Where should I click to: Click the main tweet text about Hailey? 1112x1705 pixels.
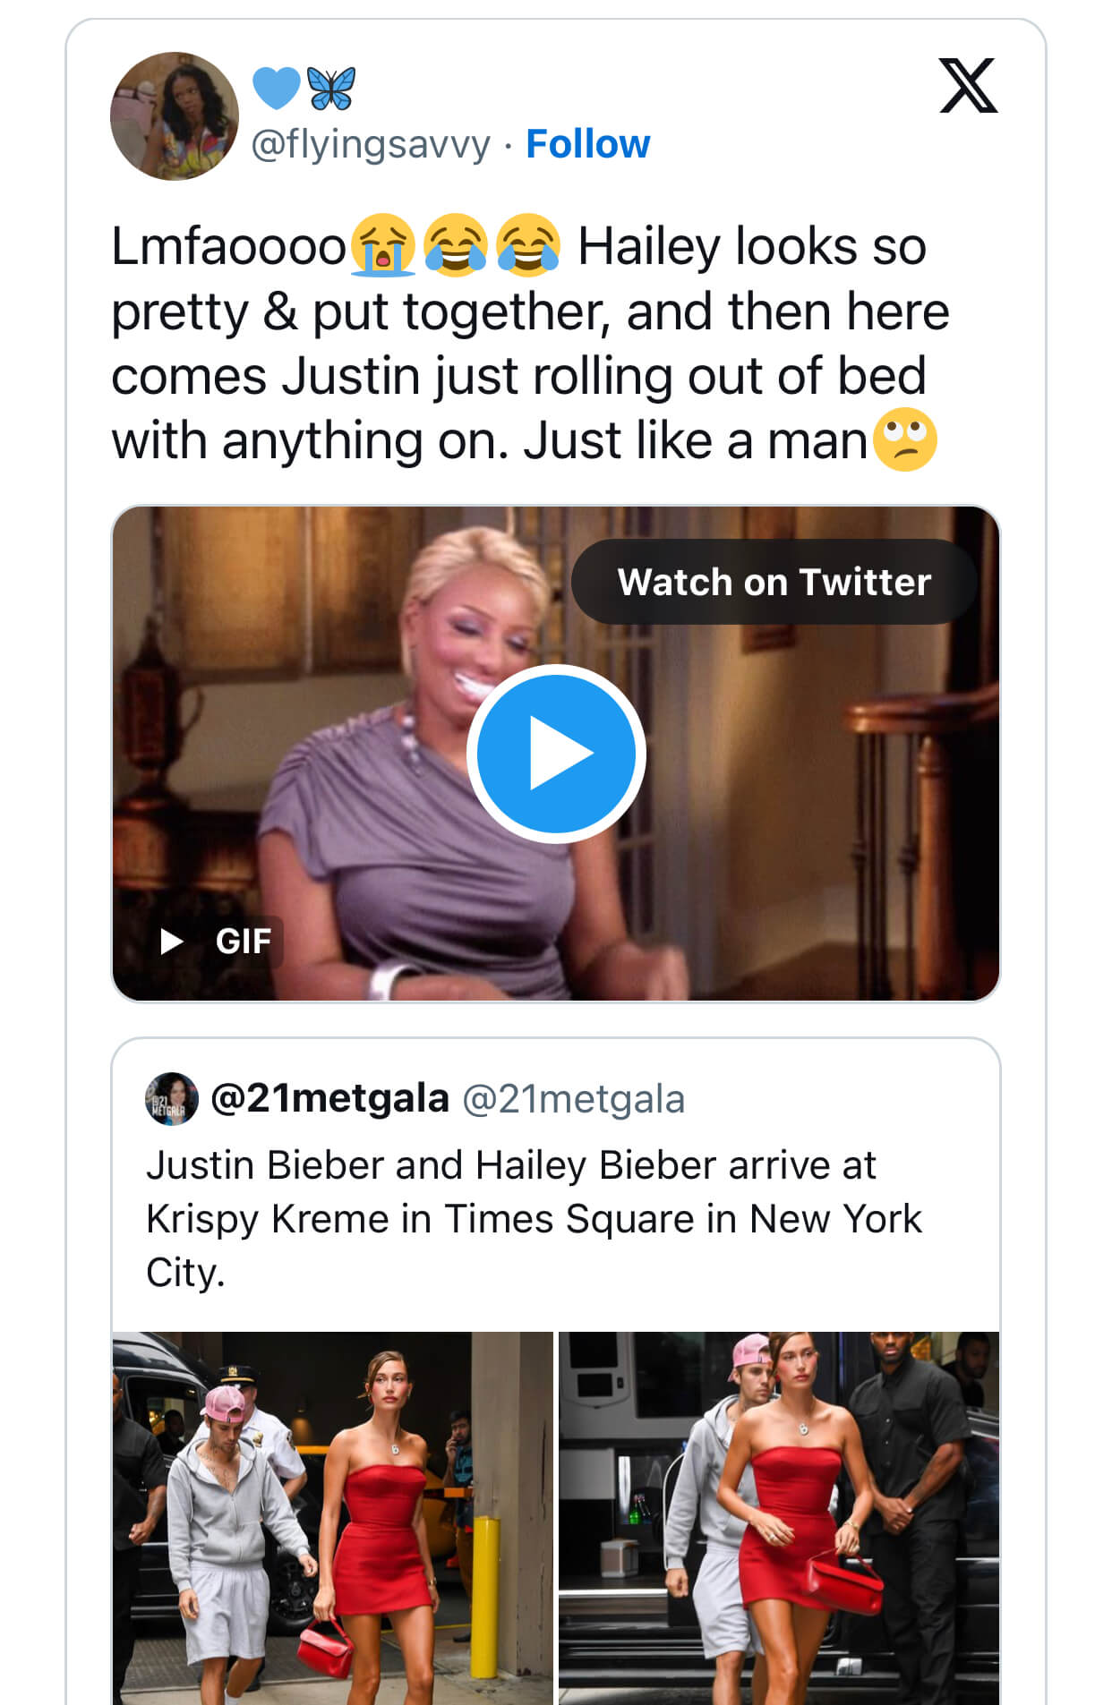click(x=528, y=343)
